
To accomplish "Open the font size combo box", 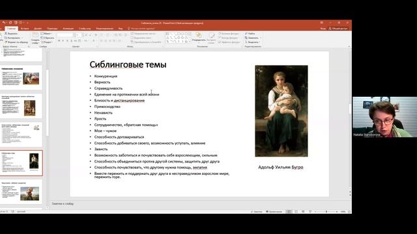I will coord(78,35).
